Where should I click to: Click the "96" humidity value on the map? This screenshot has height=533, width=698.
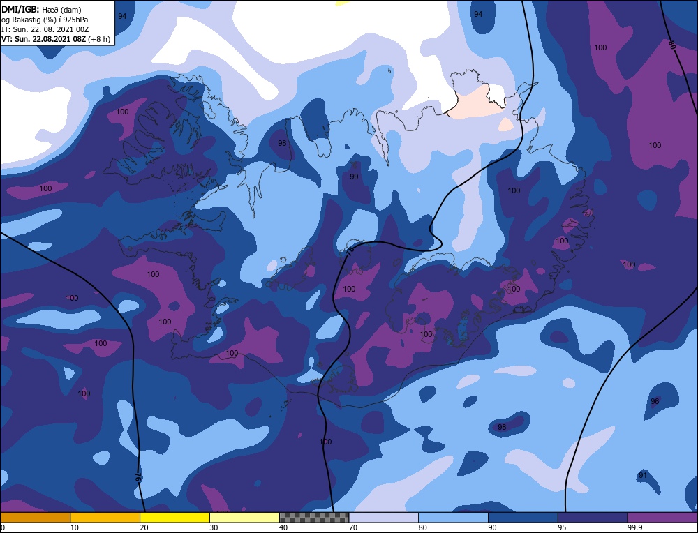pyautogui.click(x=655, y=401)
